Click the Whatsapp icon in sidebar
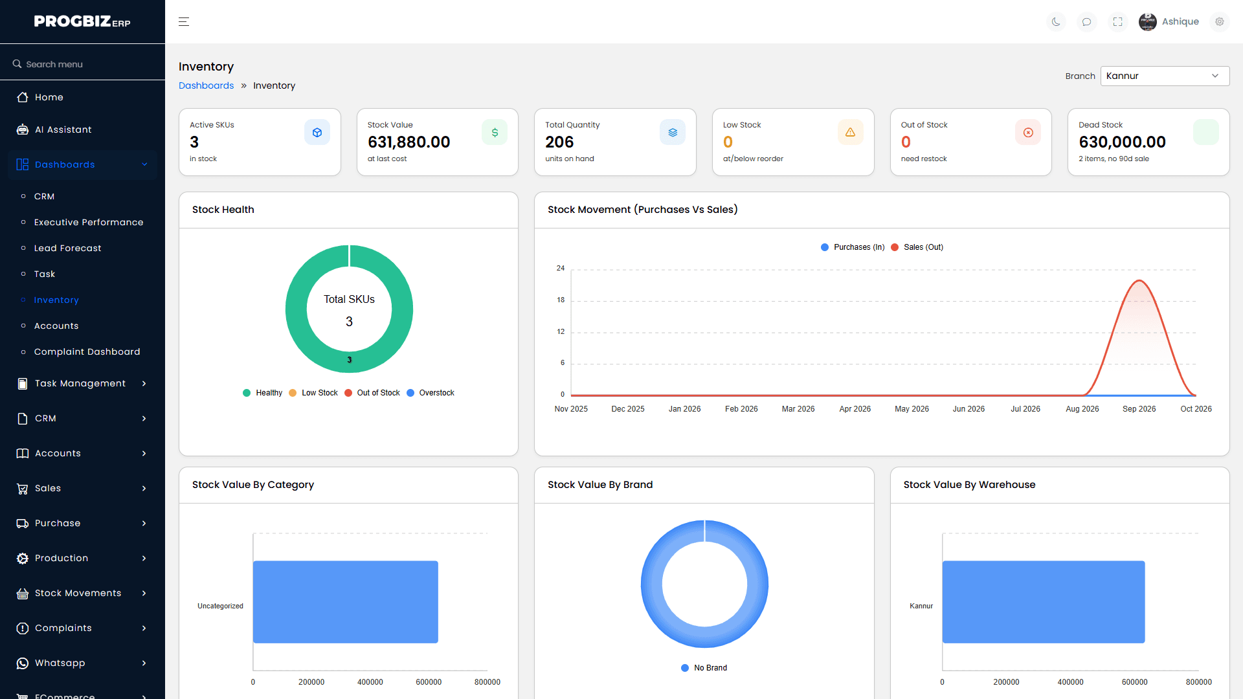 pos(23,663)
